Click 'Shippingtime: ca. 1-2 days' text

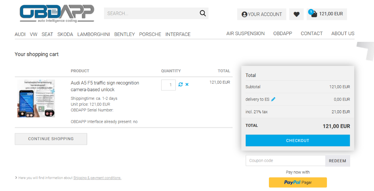94,98
